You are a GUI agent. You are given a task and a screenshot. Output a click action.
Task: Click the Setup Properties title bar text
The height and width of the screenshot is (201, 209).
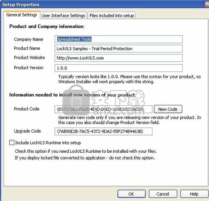[21, 5]
